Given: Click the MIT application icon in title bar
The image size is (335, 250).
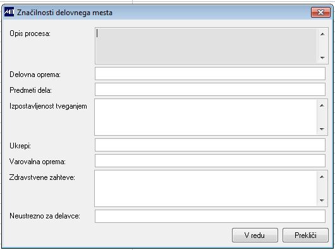Looking at the screenshot, I should (9, 12).
